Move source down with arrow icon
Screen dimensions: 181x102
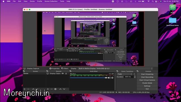point(64,89)
